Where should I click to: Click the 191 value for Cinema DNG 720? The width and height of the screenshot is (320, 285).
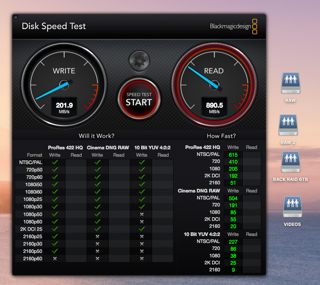click(233, 205)
